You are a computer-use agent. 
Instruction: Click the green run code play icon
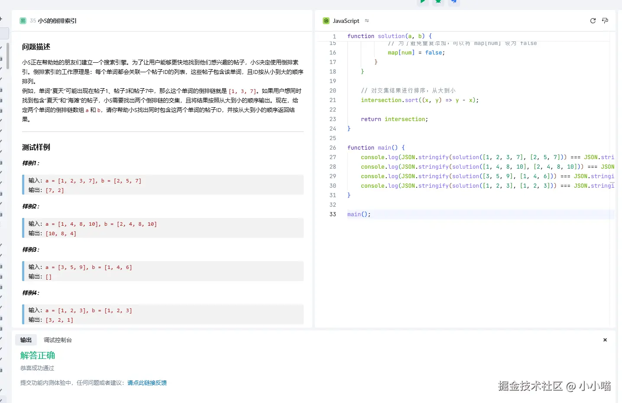tap(422, 2)
